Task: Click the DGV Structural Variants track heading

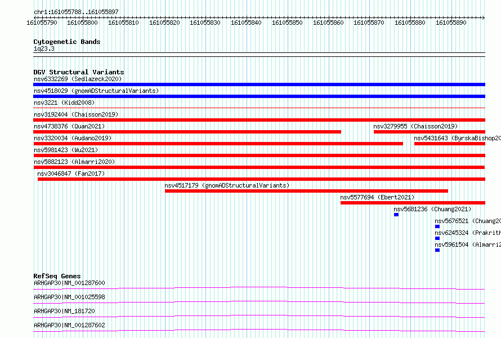Action: pos(79,72)
